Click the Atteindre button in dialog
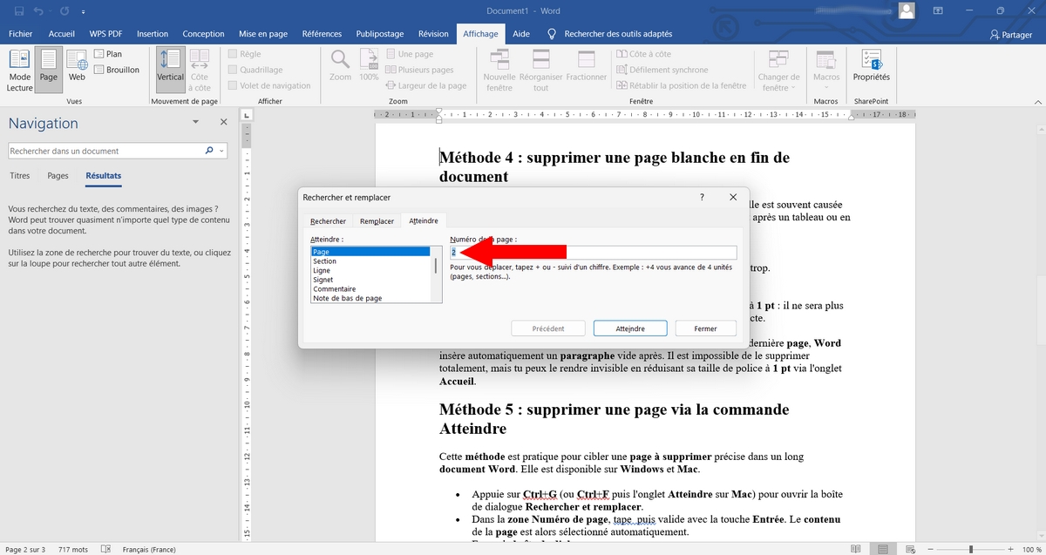 click(630, 328)
